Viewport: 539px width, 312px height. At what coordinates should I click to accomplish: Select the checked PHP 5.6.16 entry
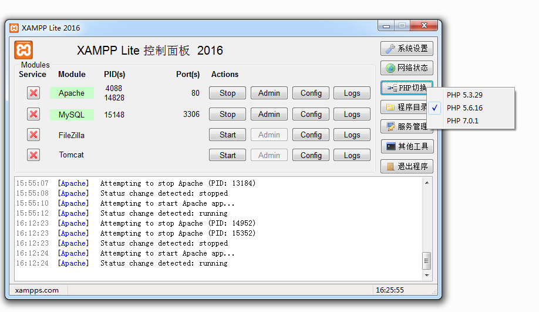pos(464,108)
